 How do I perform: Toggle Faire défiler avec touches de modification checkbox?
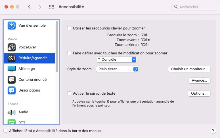pos(69,53)
